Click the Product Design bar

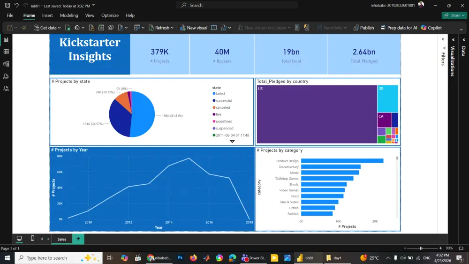342,161
